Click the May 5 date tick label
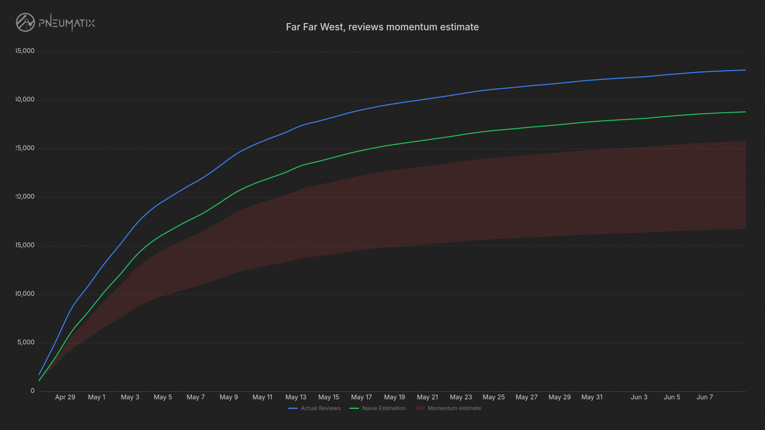 tap(163, 397)
